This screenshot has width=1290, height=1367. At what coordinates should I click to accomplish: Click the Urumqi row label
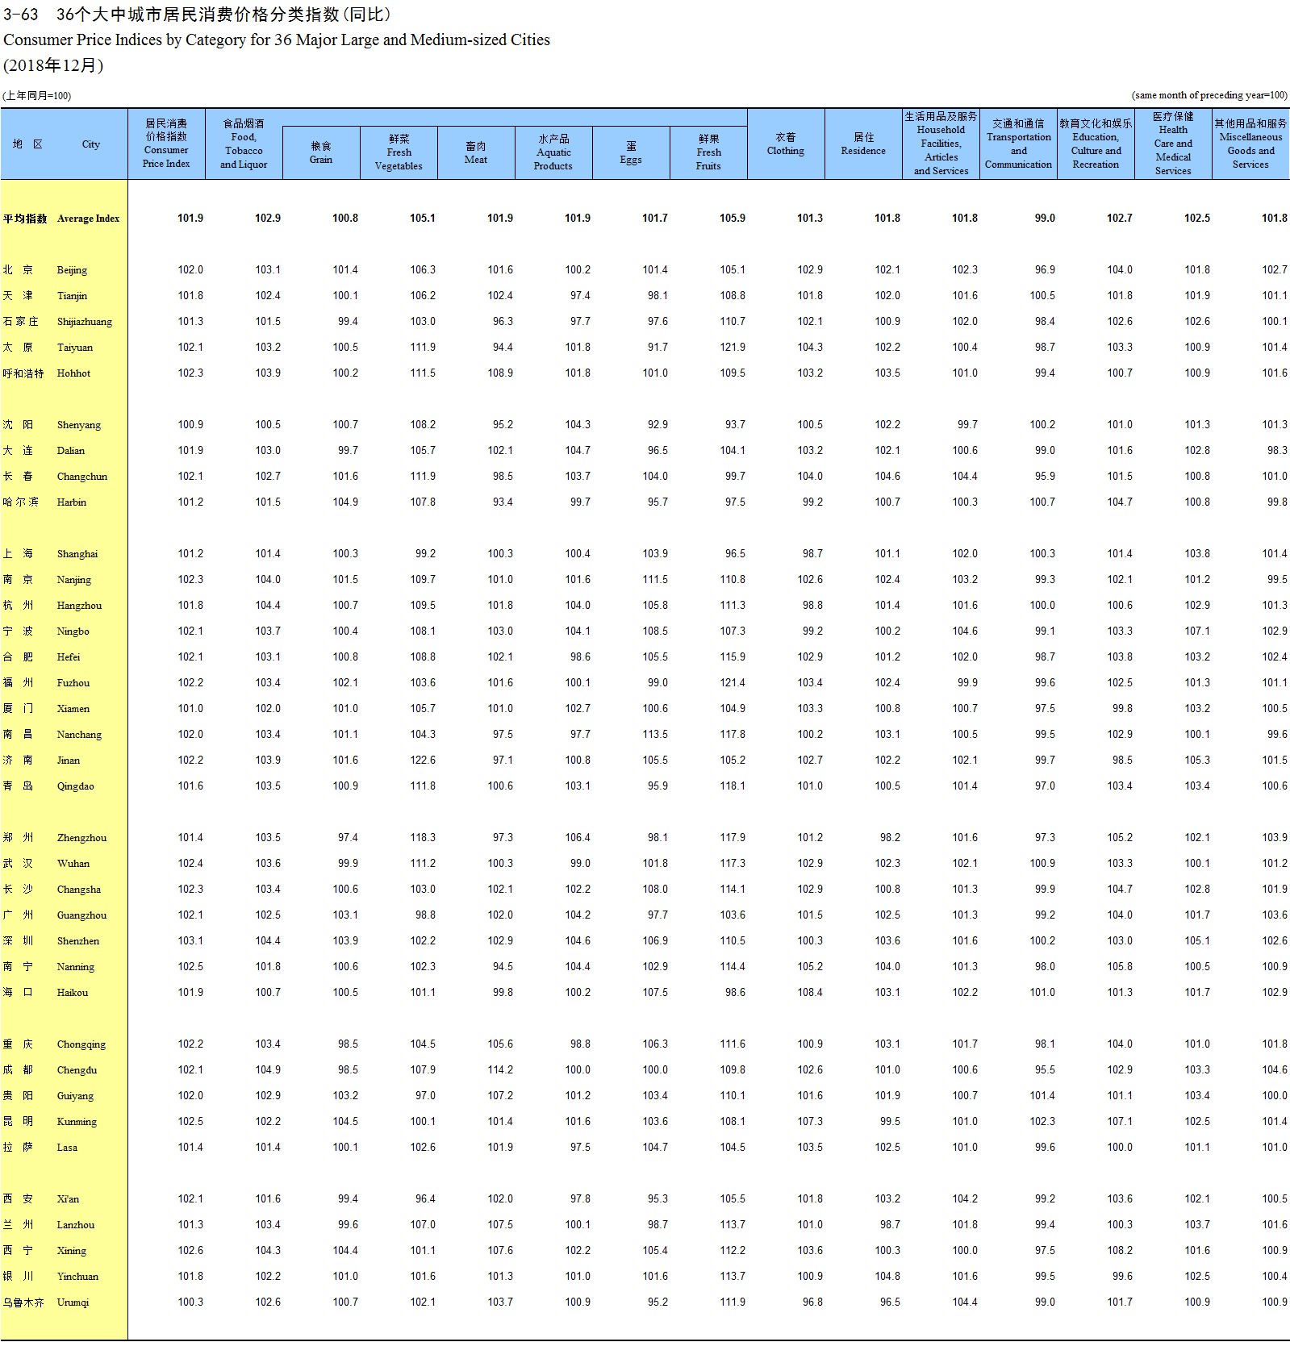(x=73, y=1302)
